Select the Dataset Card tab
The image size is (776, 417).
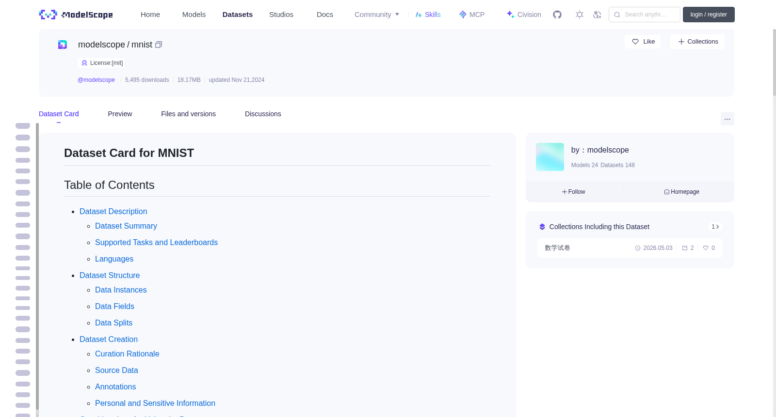(59, 114)
